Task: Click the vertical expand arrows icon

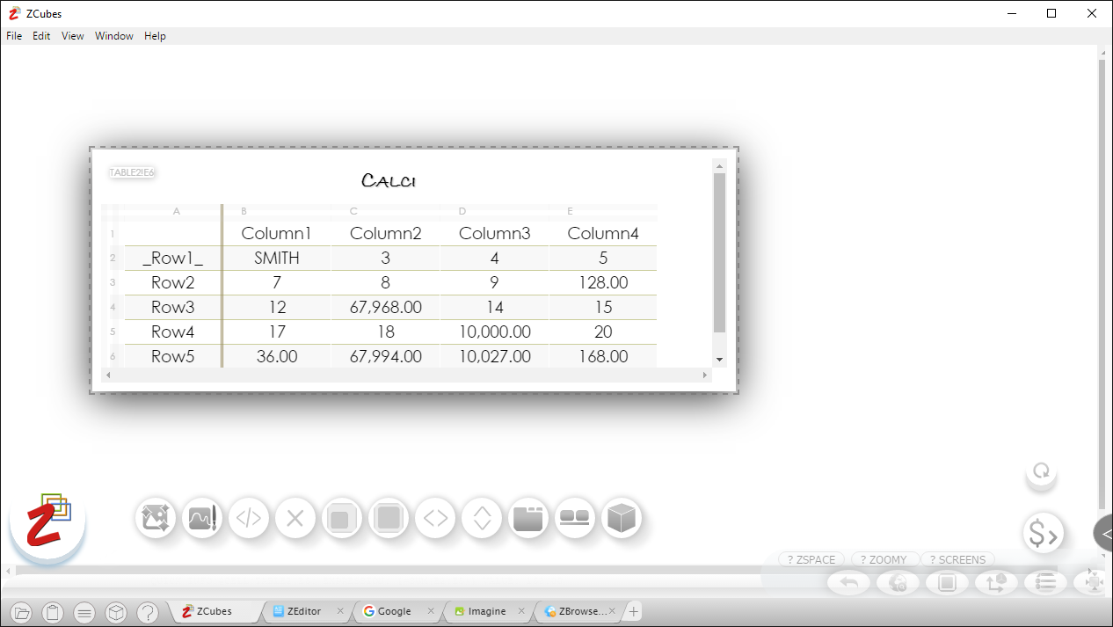Action: point(482,518)
